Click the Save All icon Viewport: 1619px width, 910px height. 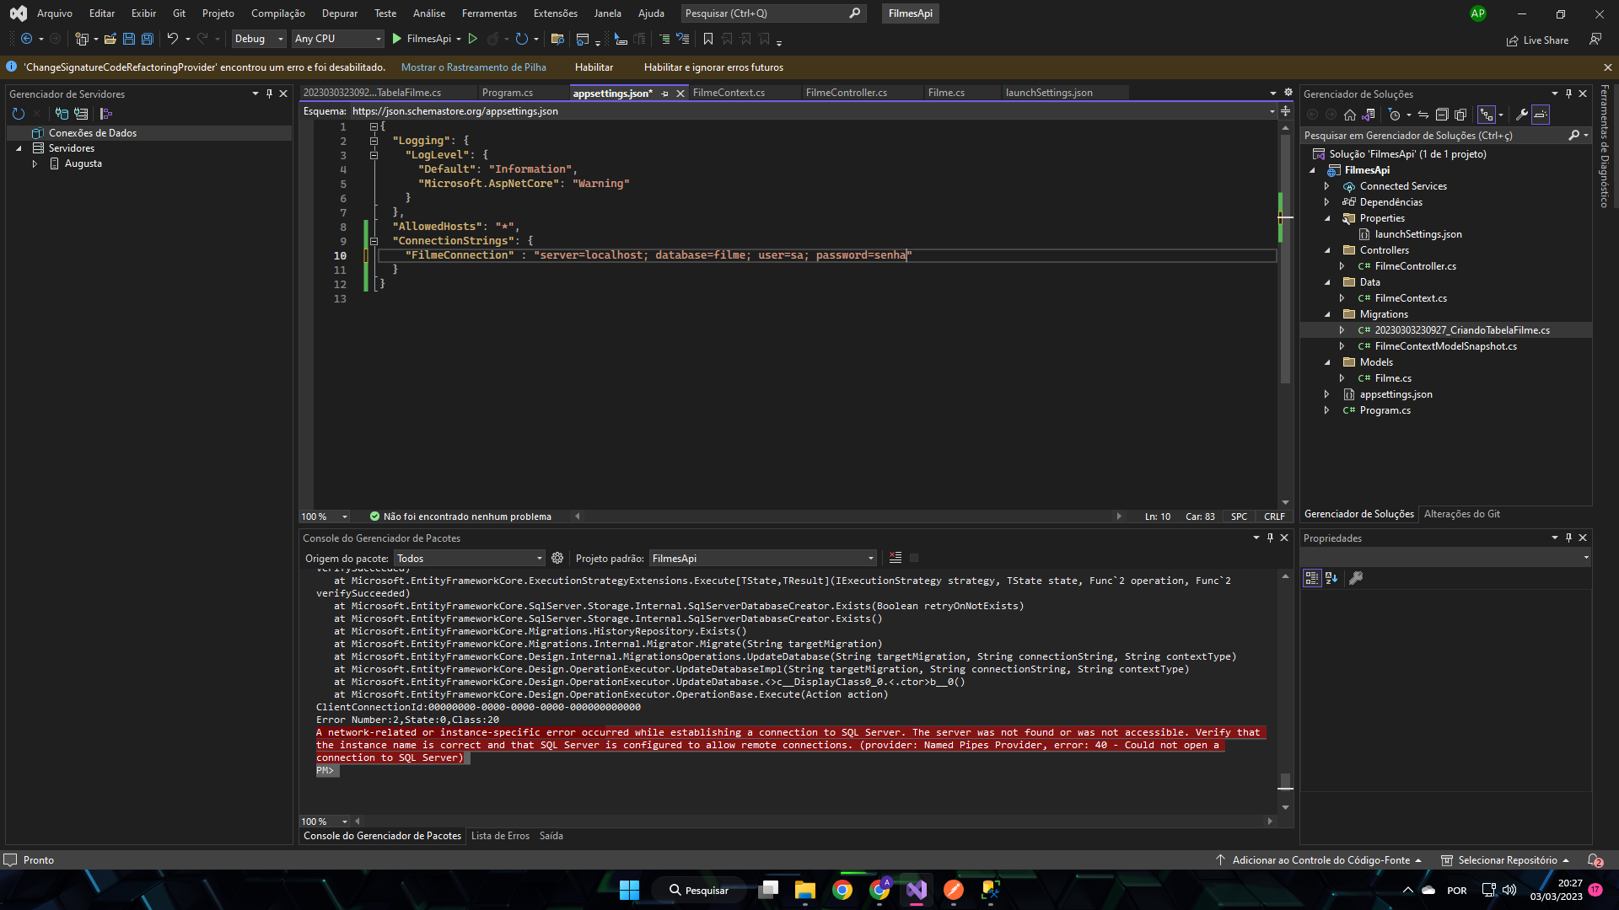[148, 39]
